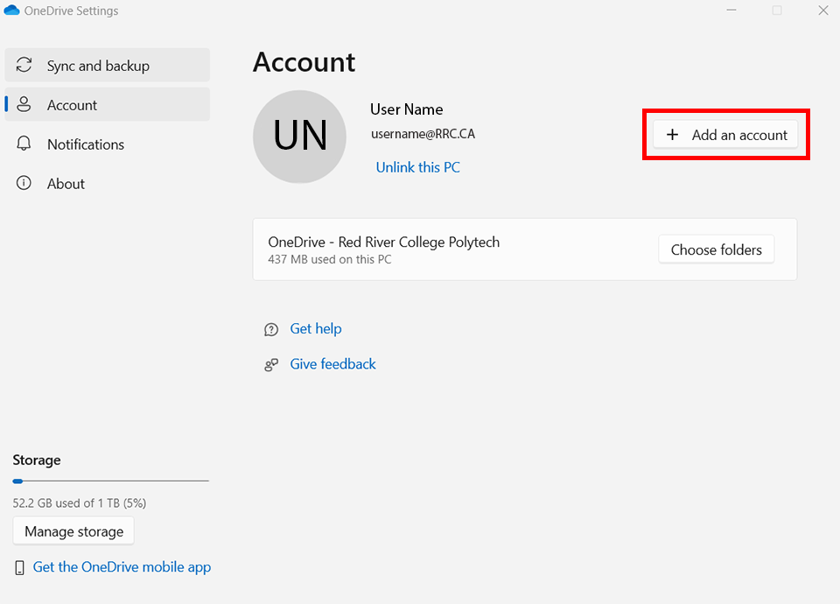Click the username@RRC.CA email text
The height and width of the screenshot is (604, 840).
pyautogui.click(x=423, y=134)
